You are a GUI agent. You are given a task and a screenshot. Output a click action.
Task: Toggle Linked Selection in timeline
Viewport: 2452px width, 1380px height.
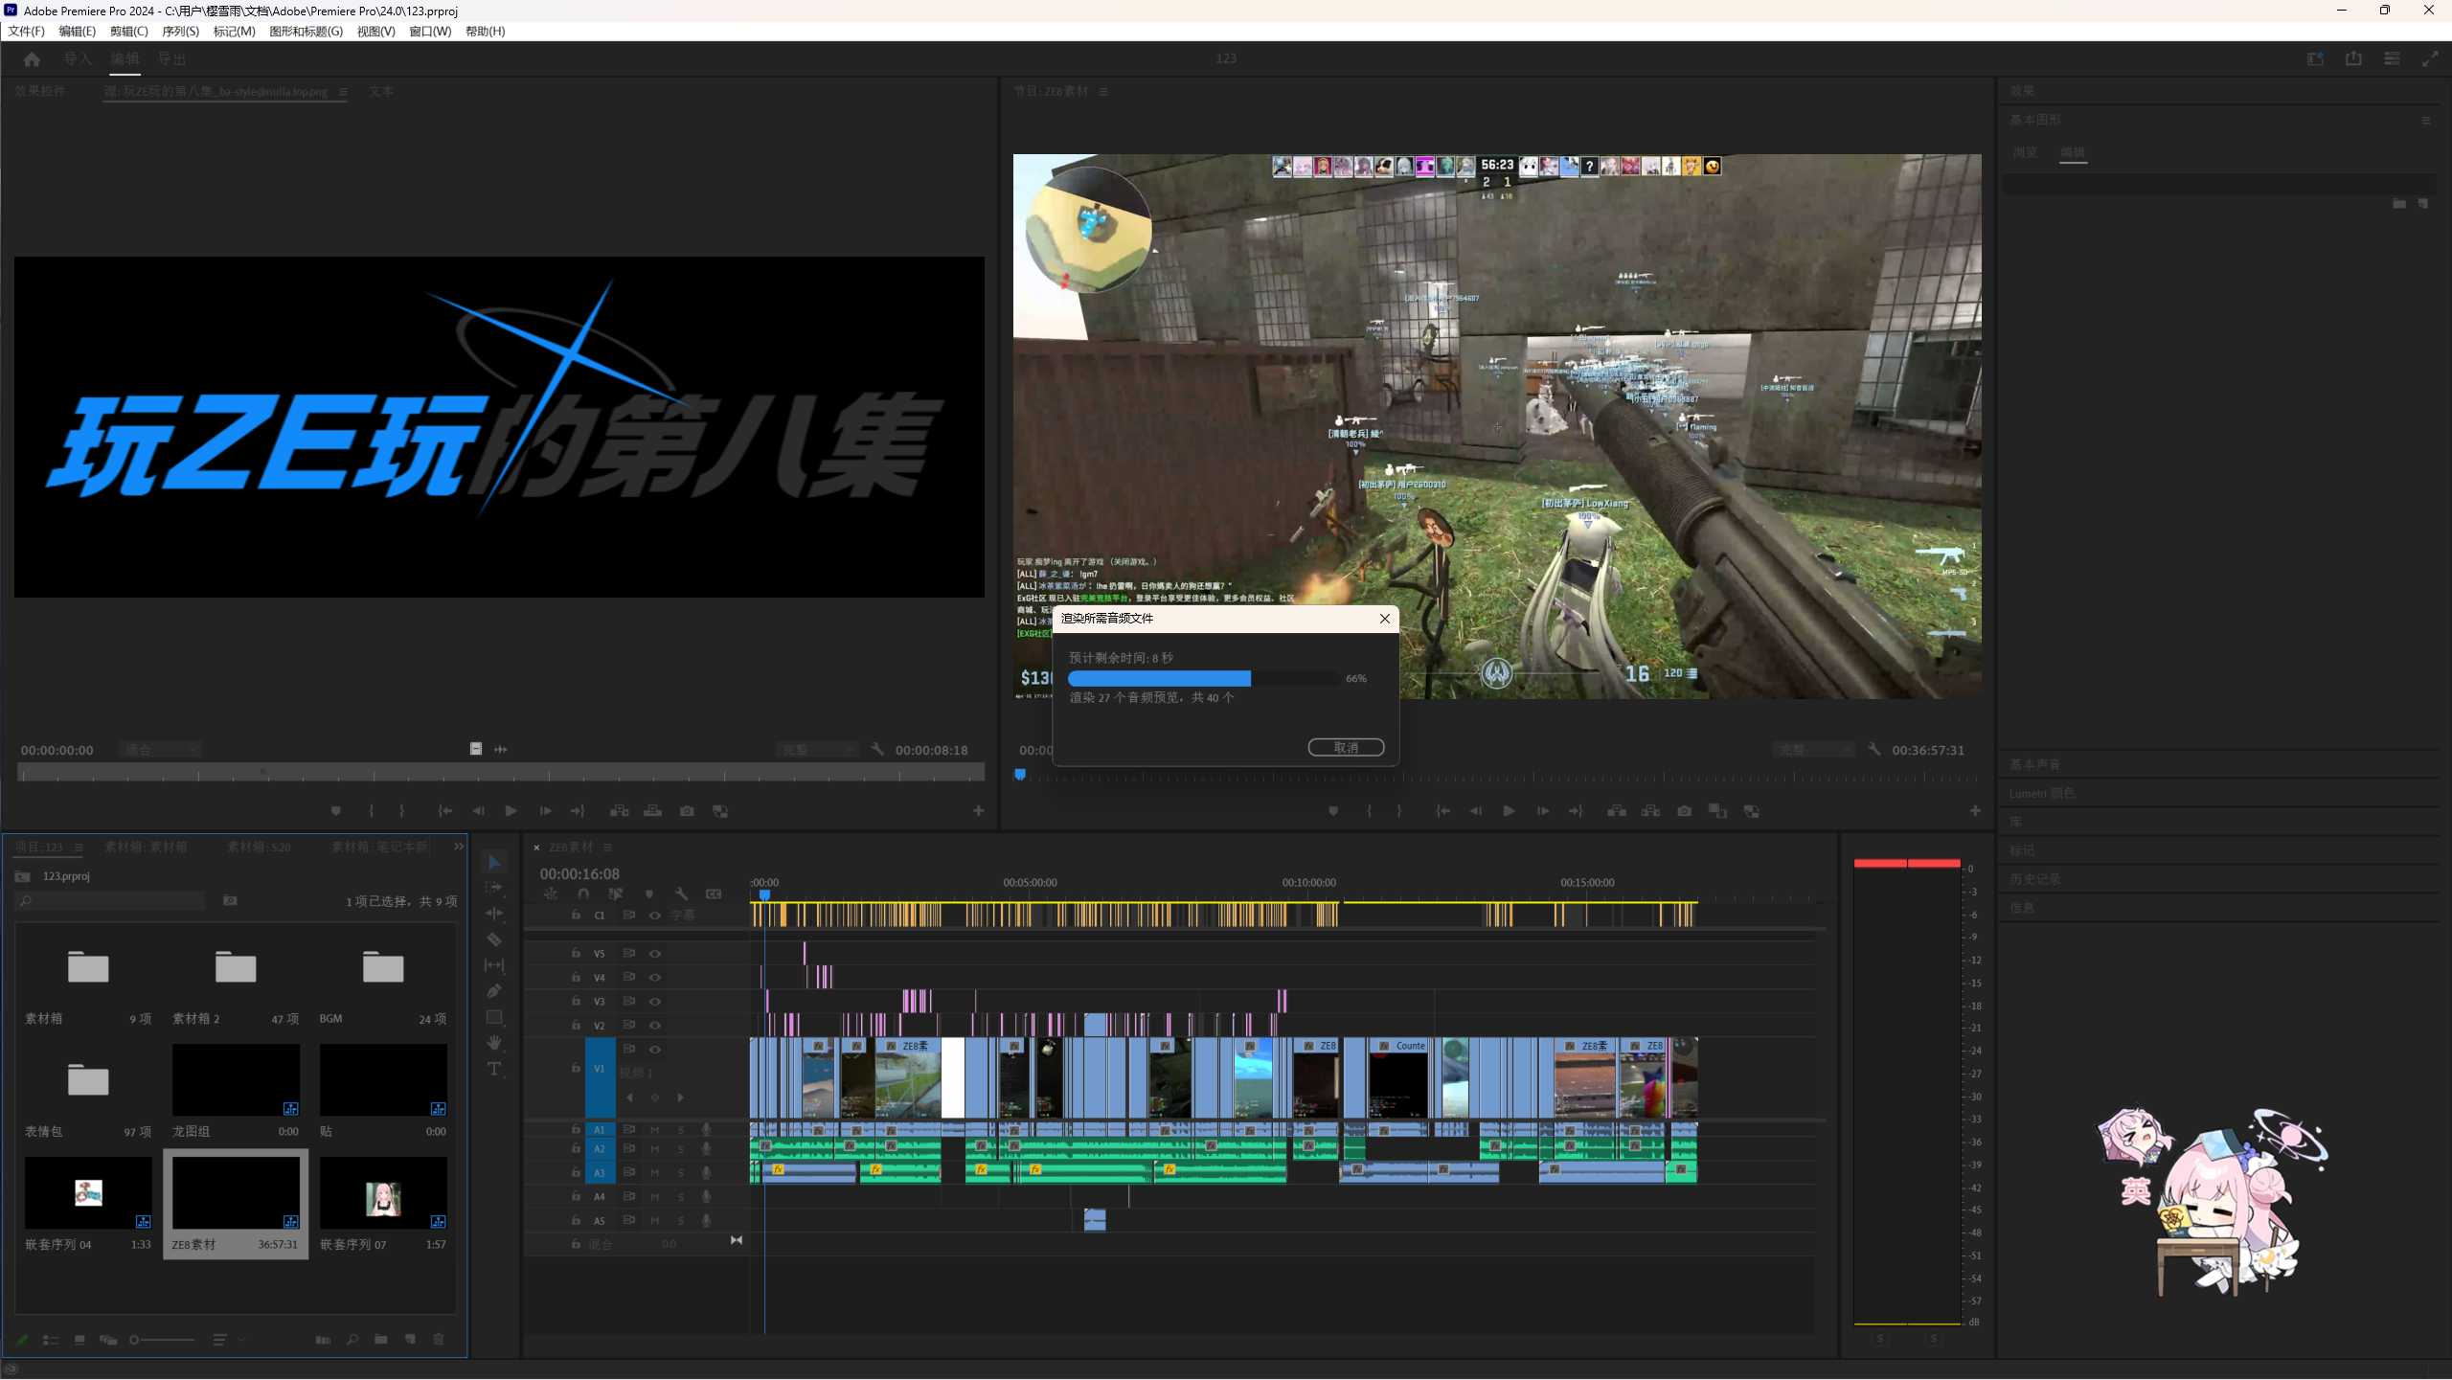click(x=616, y=894)
